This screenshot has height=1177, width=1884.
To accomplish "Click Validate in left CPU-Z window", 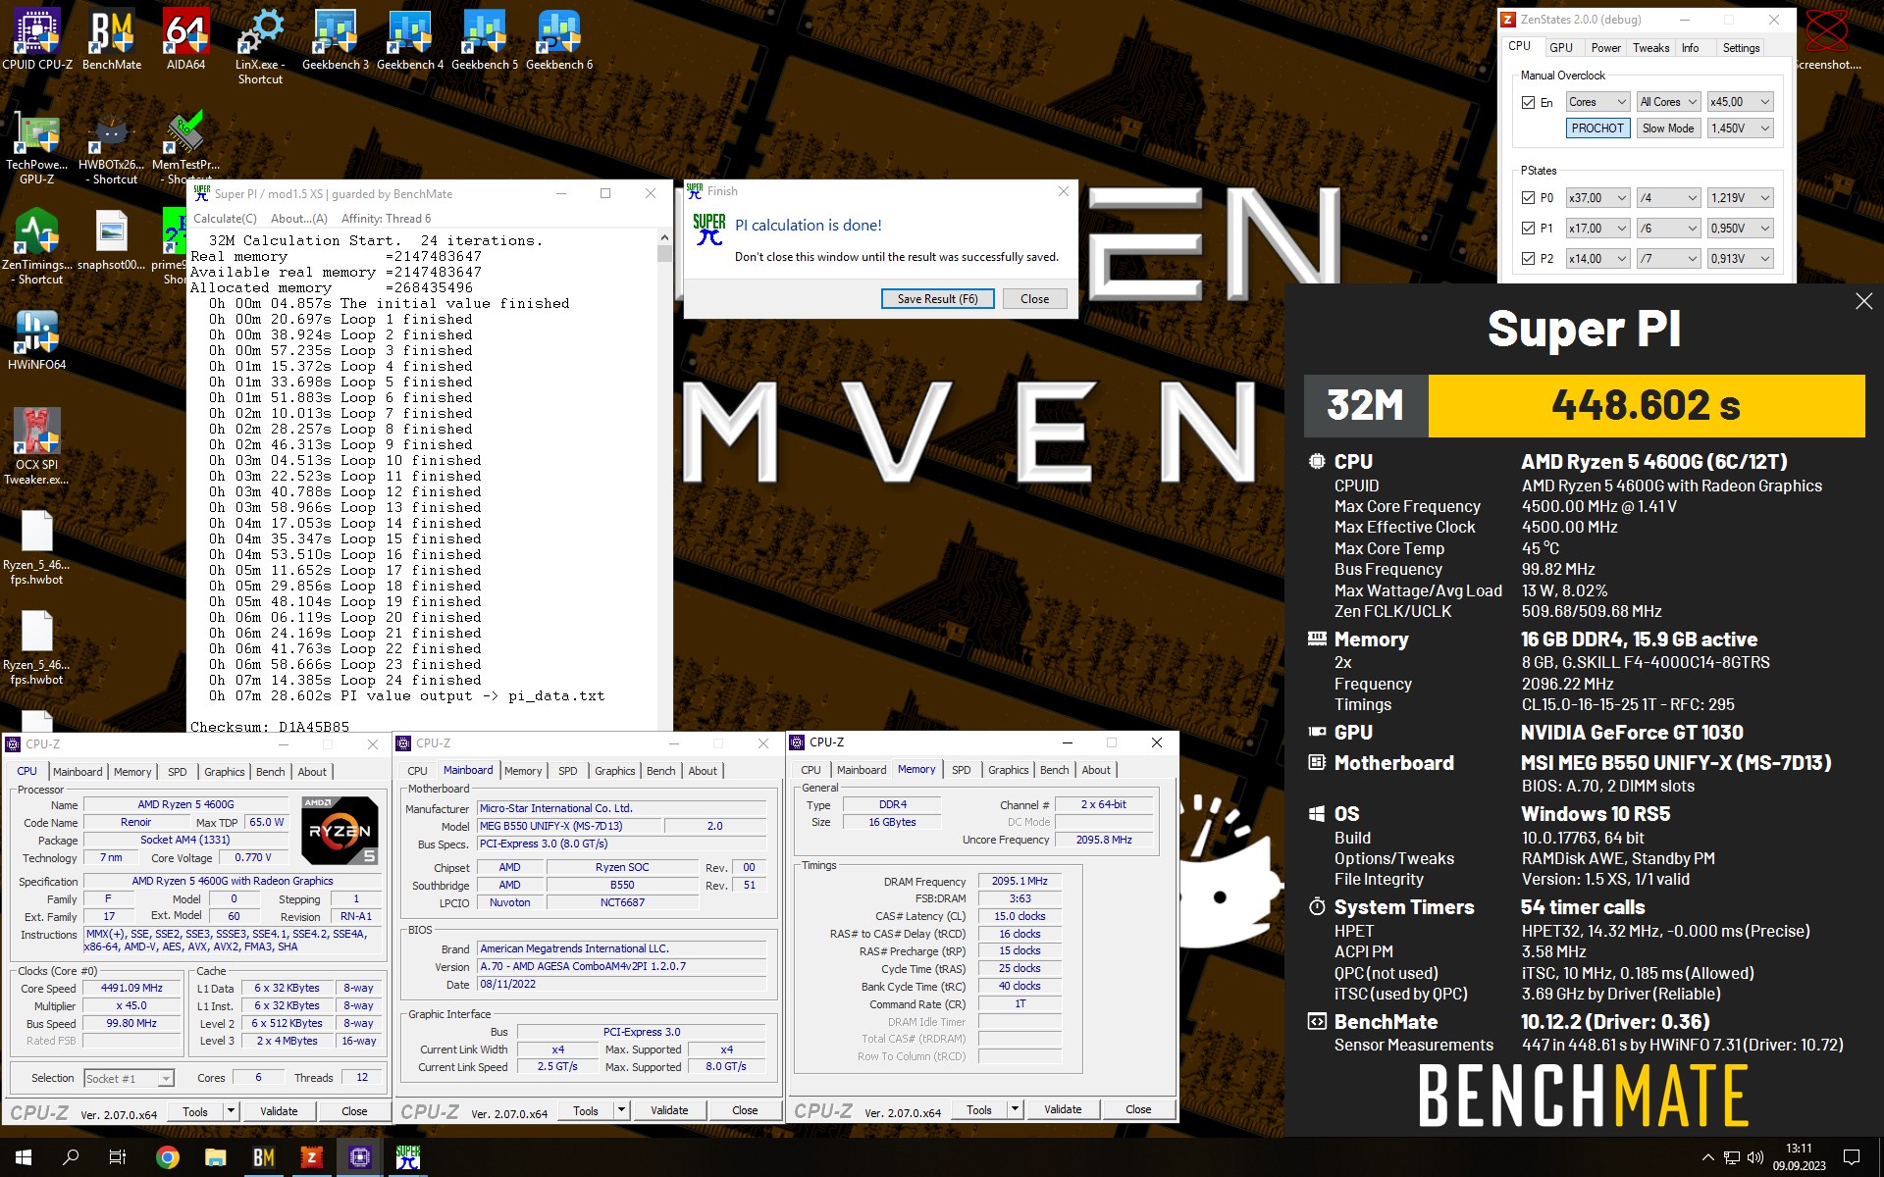I will pos(279,1111).
